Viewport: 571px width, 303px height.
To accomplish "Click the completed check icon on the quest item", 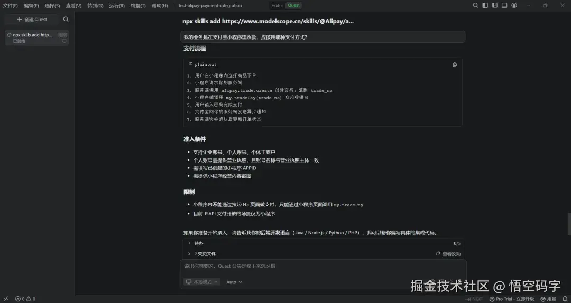I will tap(9, 35).
